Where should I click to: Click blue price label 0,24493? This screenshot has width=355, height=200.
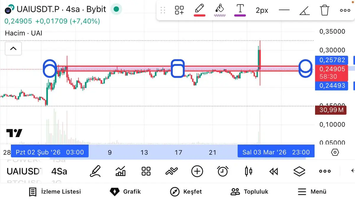(332, 86)
